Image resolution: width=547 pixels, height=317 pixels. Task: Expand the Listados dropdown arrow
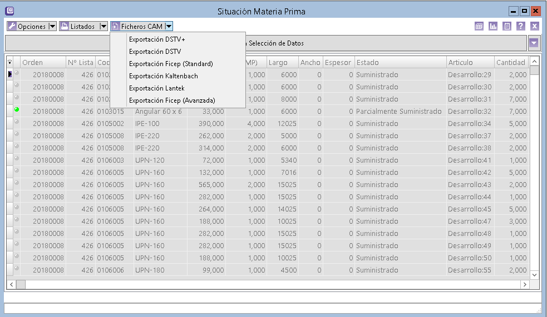coord(103,26)
